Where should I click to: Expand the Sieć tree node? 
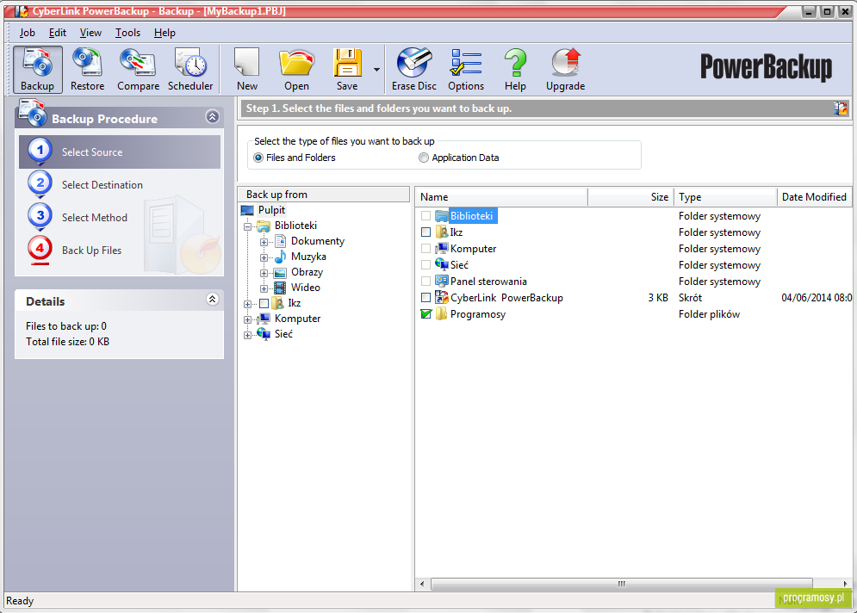[x=247, y=335]
